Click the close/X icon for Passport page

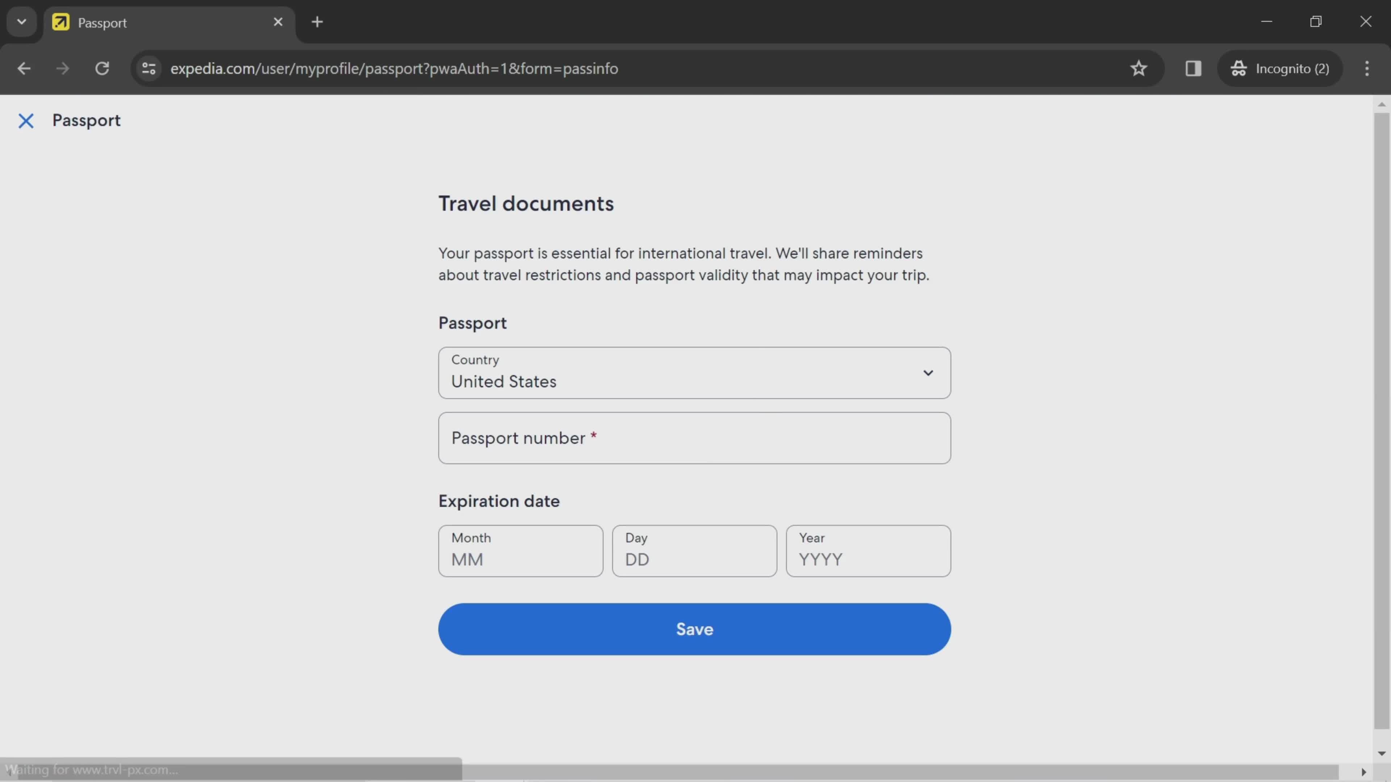[25, 119]
